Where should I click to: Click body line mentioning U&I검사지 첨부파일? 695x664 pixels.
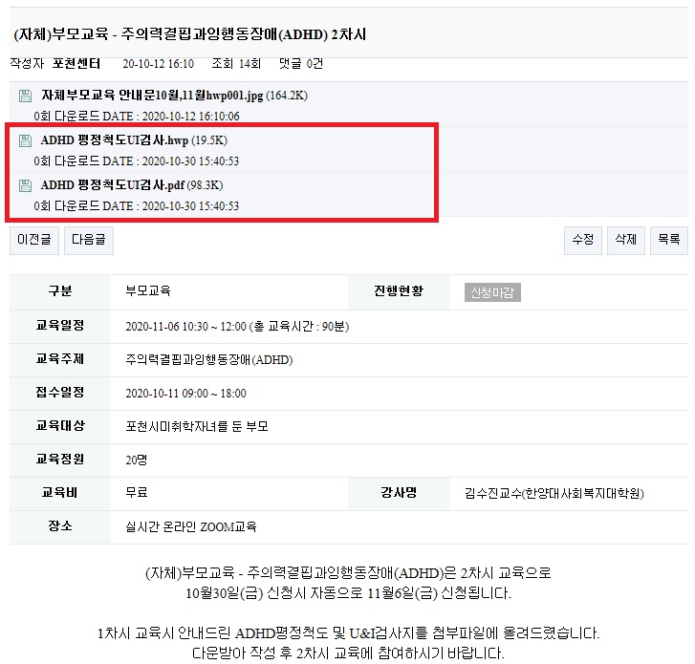[348, 633]
